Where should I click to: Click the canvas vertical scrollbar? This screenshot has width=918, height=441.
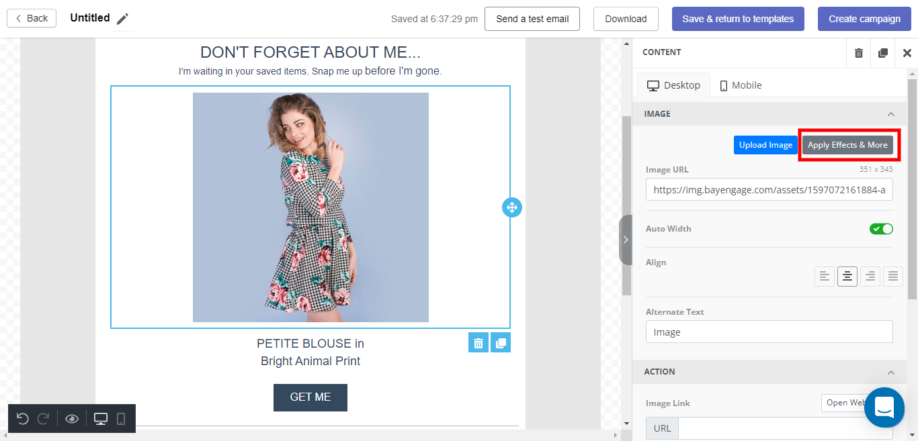626,205
